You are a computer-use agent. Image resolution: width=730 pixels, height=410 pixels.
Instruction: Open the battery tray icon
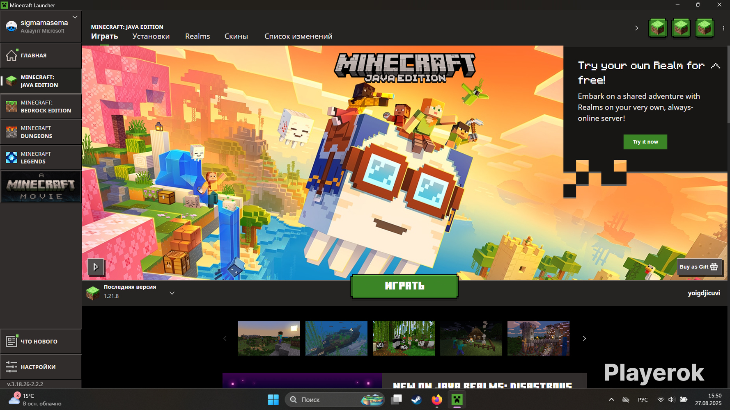[x=684, y=399]
